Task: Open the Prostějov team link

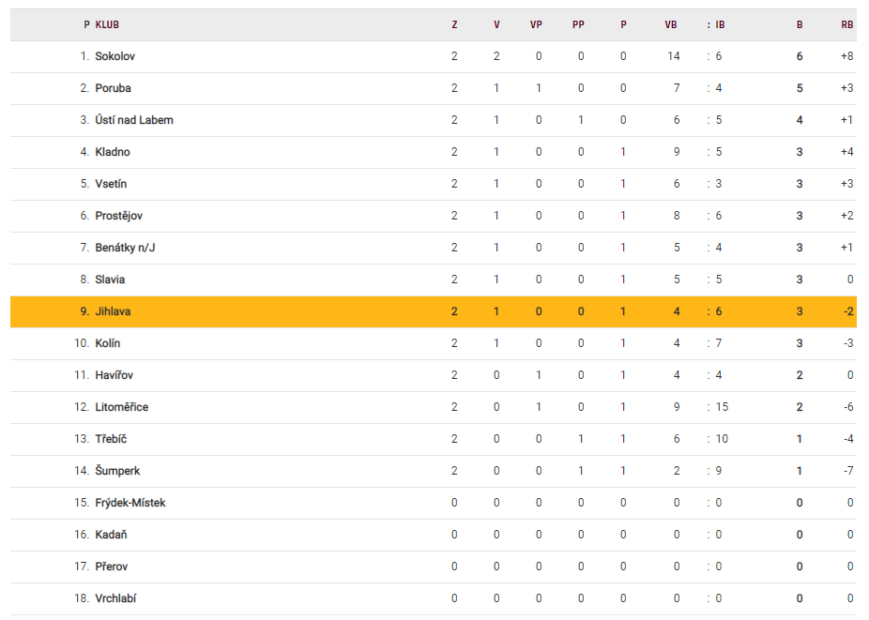Action: pyautogui.click(x=118, y=216)
